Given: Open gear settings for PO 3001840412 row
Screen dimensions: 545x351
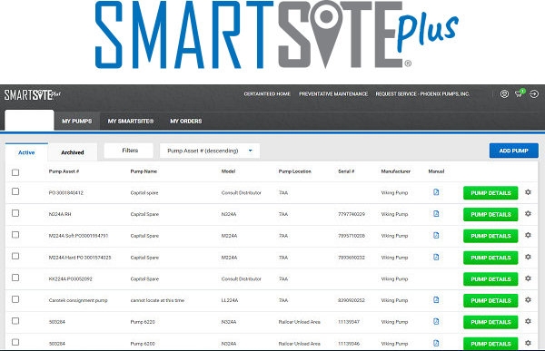Looking at the screenshot, I should (x=528, y=192).
